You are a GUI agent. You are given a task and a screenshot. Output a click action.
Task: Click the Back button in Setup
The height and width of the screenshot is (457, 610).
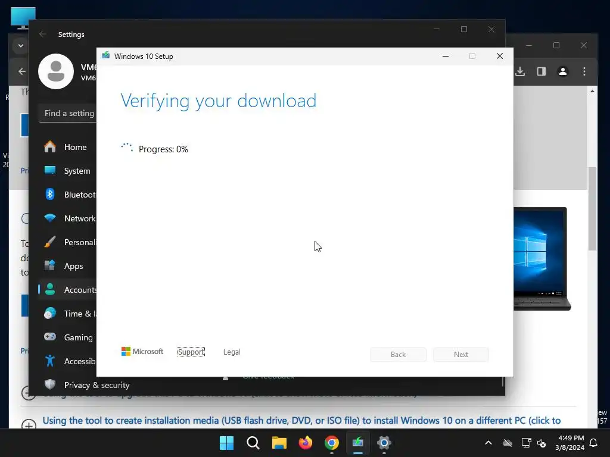pyautogui.click(x=398, y=355)
